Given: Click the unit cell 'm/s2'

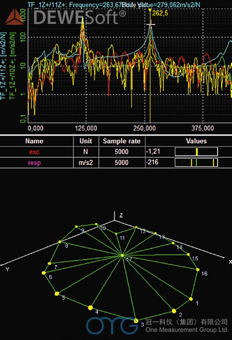Looking at the screenshot, I should tap(86, 162).
